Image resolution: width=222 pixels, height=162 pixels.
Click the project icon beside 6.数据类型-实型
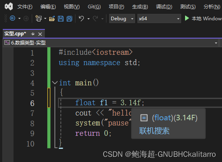coord(7,42)
